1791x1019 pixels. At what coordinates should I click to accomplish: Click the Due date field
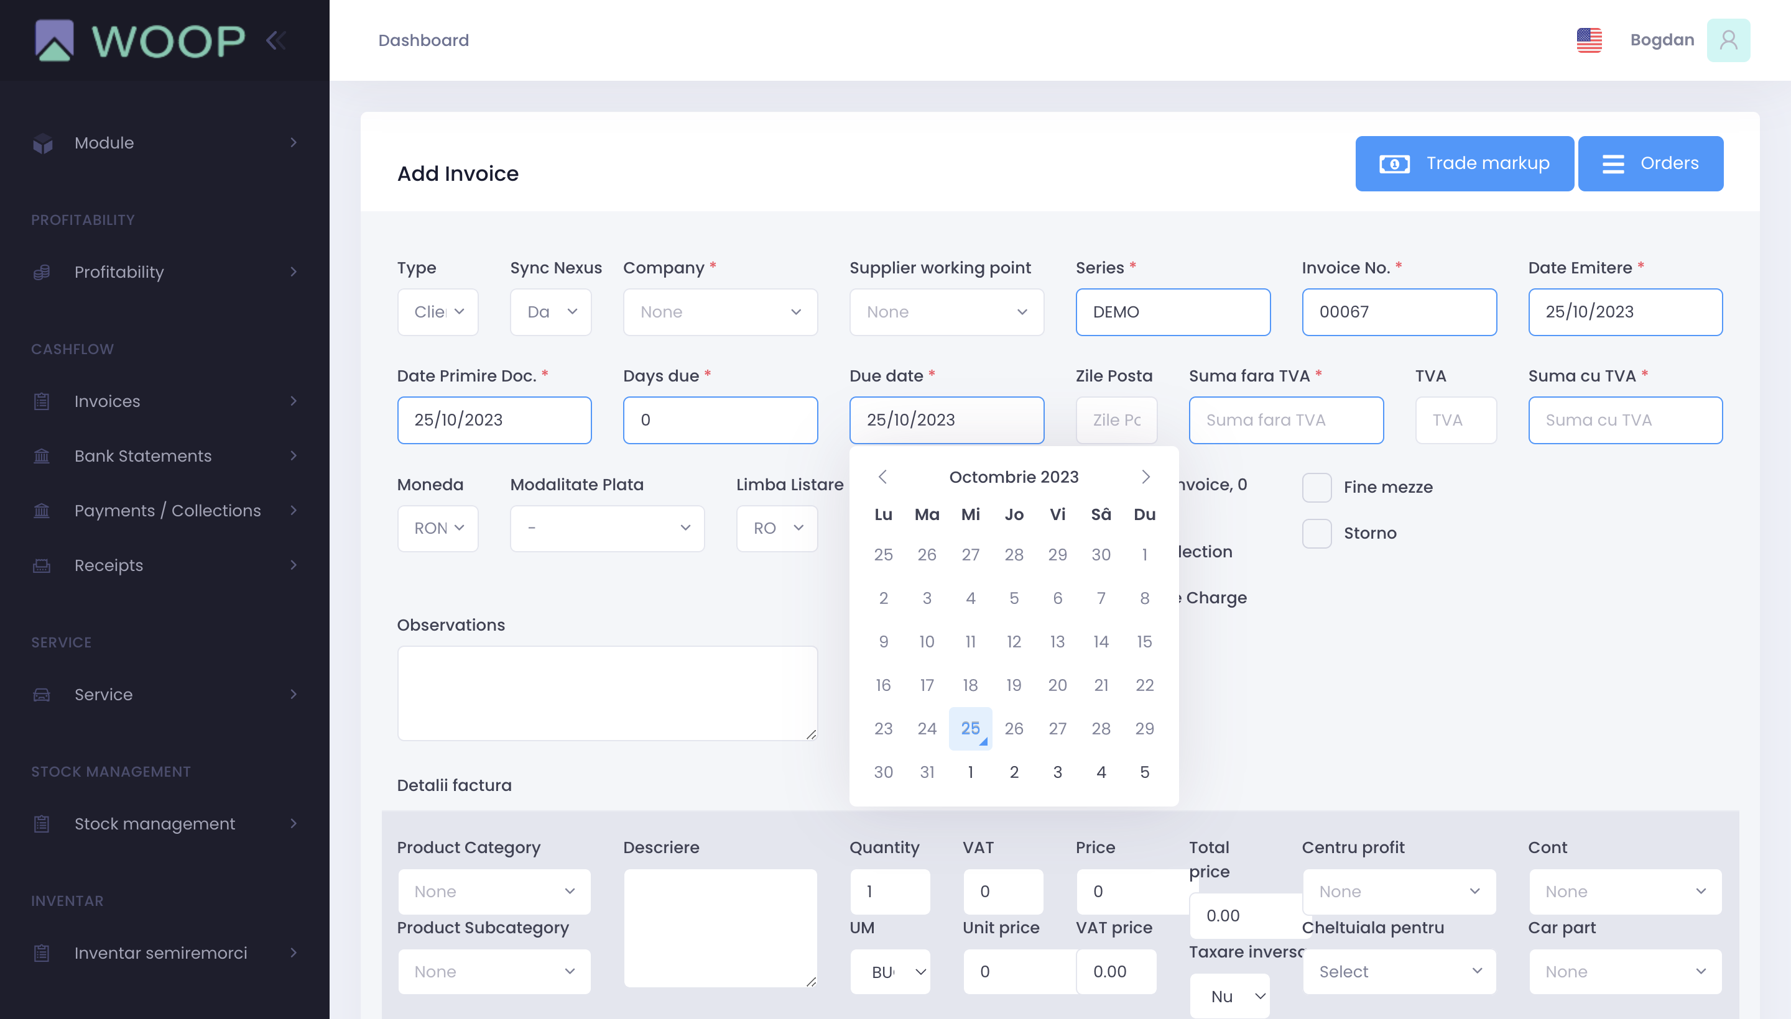(946, 420)
